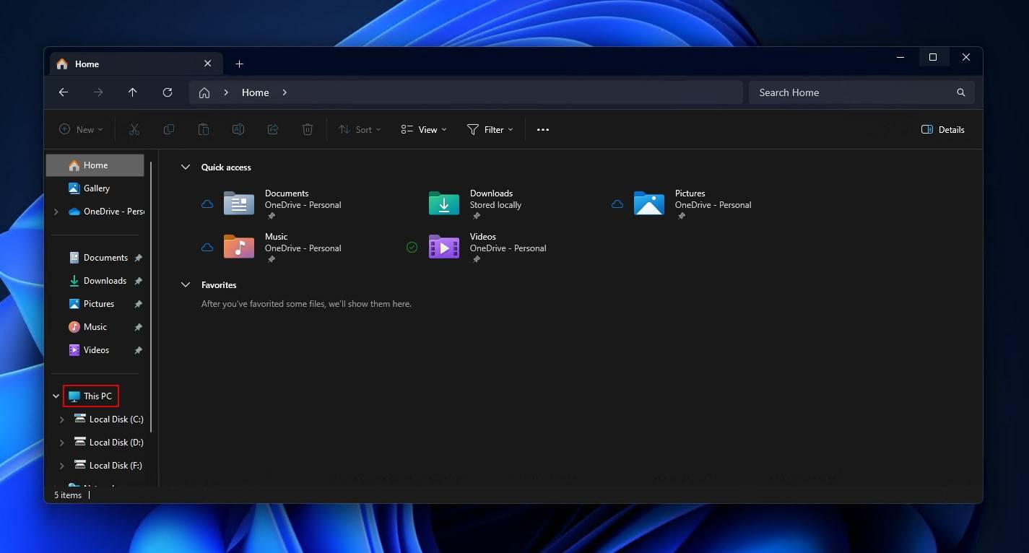This screenshot has height=553, width=1029.
Task: Open OneDrive - Personal in sidebar
Action: 105,212
